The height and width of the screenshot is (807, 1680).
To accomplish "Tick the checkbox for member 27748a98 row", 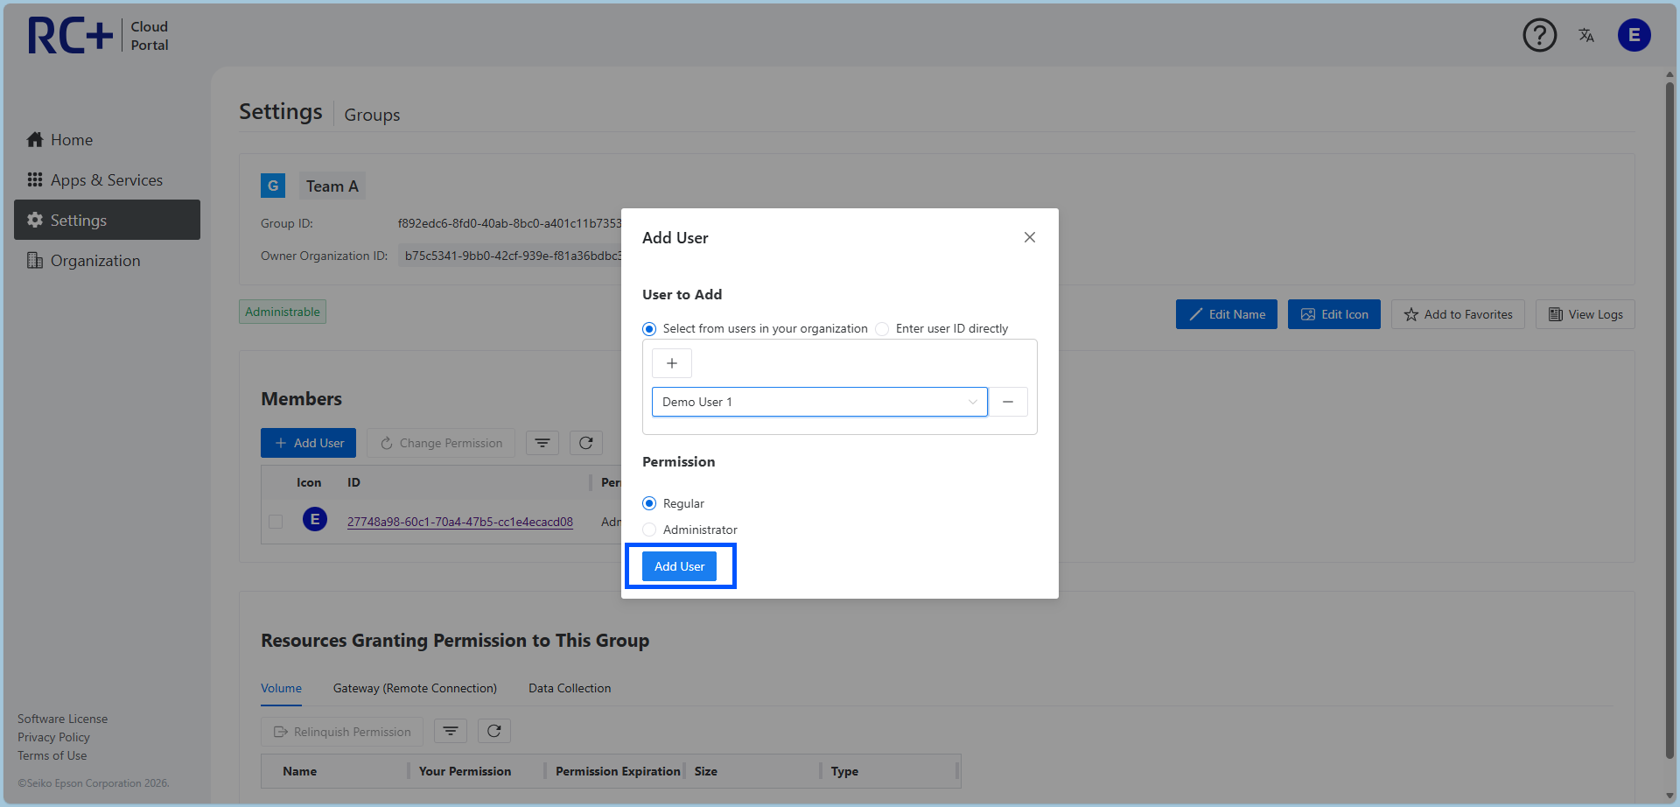I will point(276,522).
